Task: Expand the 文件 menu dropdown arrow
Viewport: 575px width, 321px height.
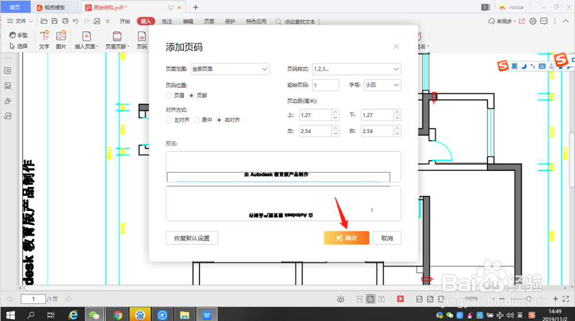Action: (31, 21)
